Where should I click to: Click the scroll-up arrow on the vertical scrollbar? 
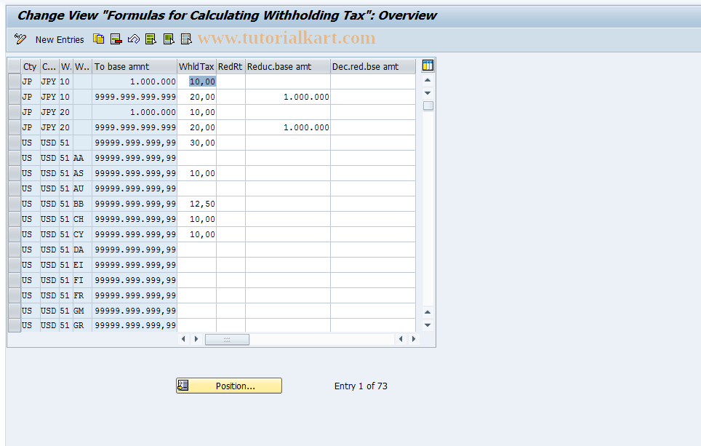[x=428, y=80]
